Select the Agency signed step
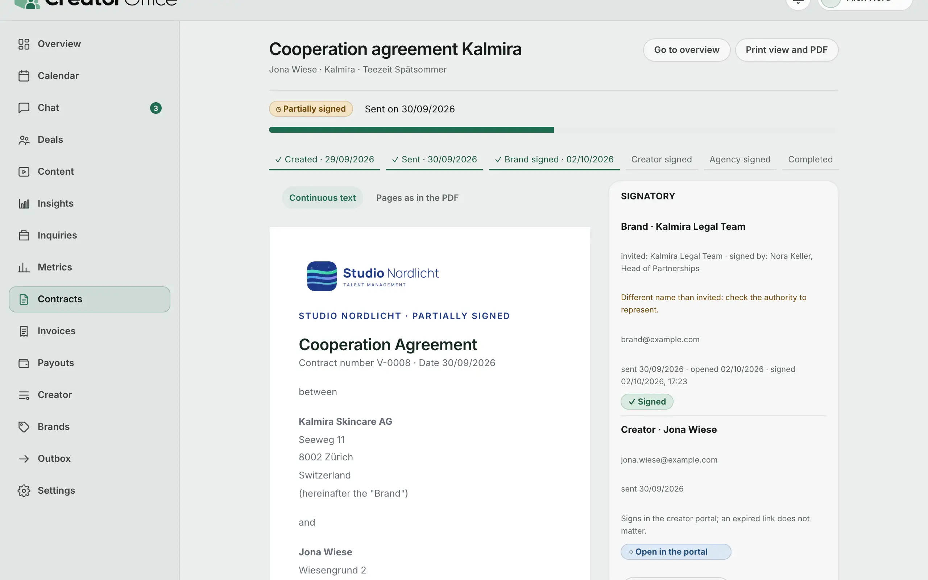The width and height of the screenshot is (928, 580). point(740,159)
